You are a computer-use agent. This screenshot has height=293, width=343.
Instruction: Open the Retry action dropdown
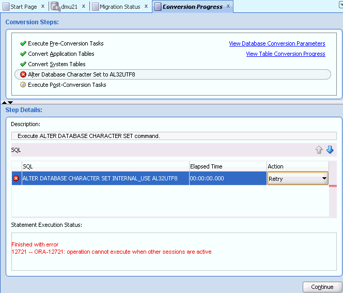(324, 179)
